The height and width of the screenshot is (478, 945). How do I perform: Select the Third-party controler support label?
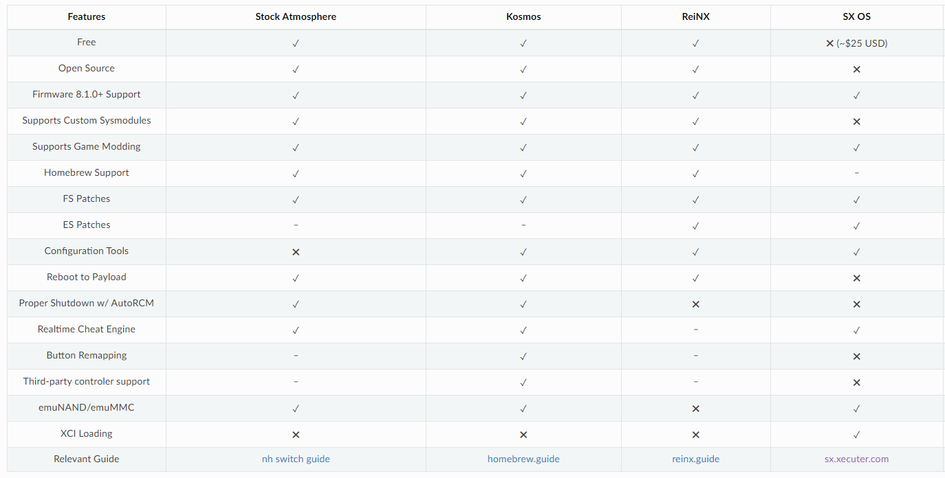87,381
